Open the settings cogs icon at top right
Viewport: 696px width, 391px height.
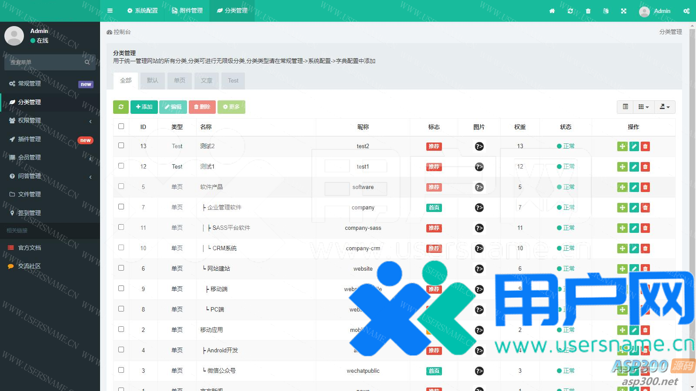pos(686,11)
